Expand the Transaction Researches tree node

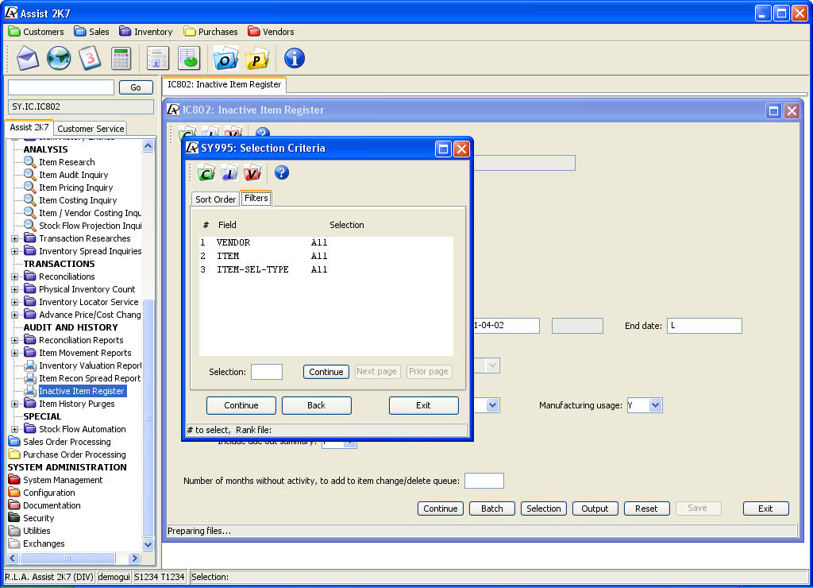(x=14, y=238)
